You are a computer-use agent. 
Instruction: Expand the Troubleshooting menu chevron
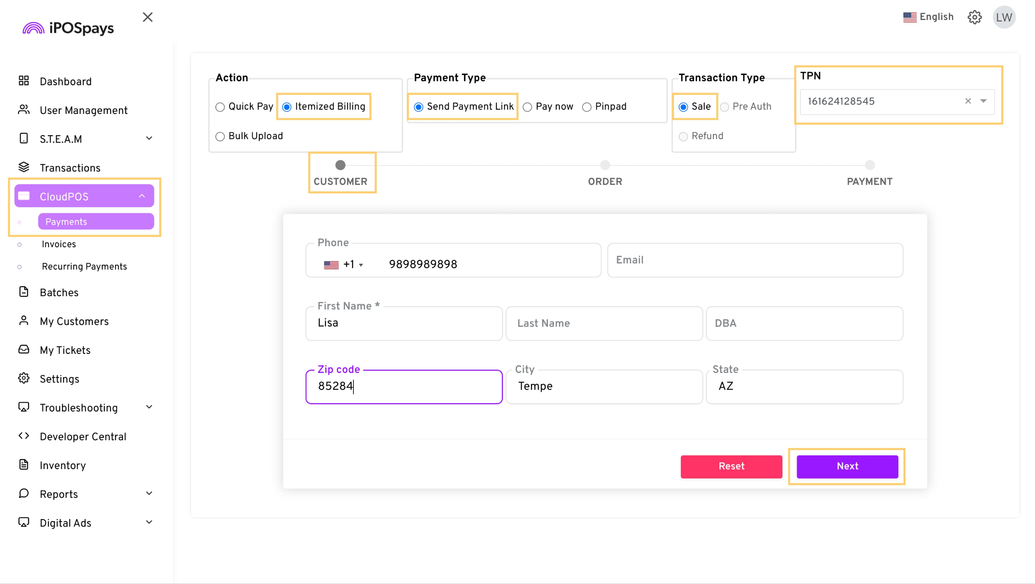[x=149, y=407]
